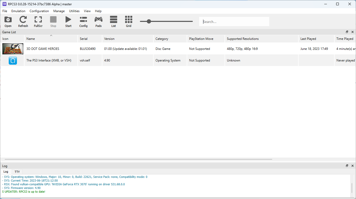
Task: Click the log vertical scrollbar
Action: click(352, 188)
